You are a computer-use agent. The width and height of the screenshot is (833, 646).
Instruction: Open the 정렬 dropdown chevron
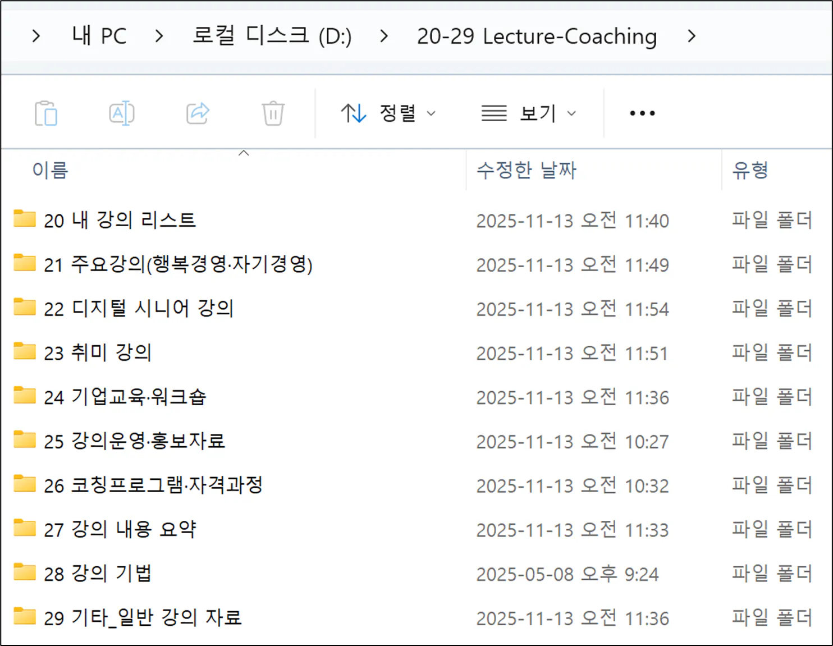pyautogui.click(x=432, y=114)
